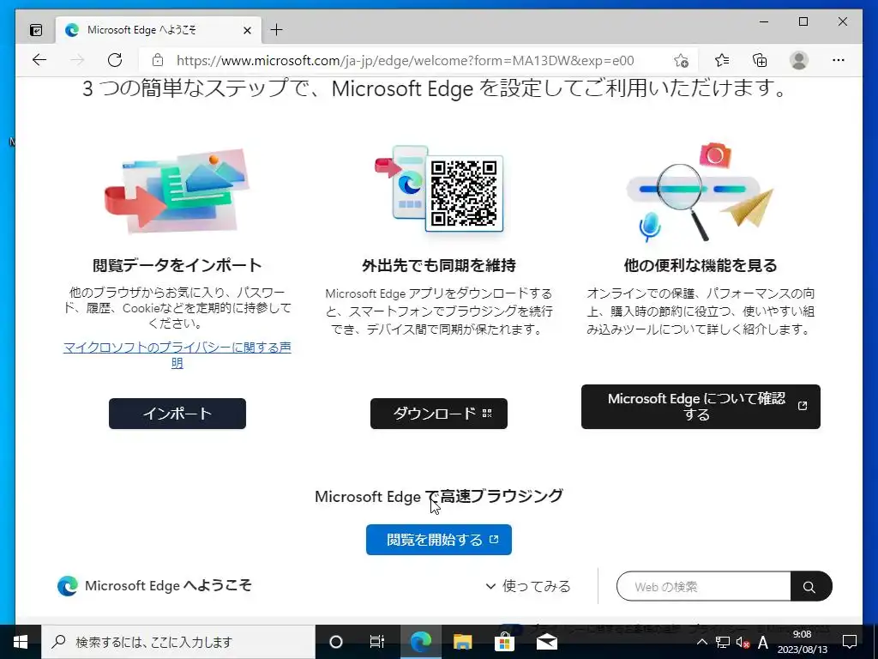Open the tab actions menu icon
Image resolution: width=878 pixels, height=659 pixels.
click(x=36, y=30)
